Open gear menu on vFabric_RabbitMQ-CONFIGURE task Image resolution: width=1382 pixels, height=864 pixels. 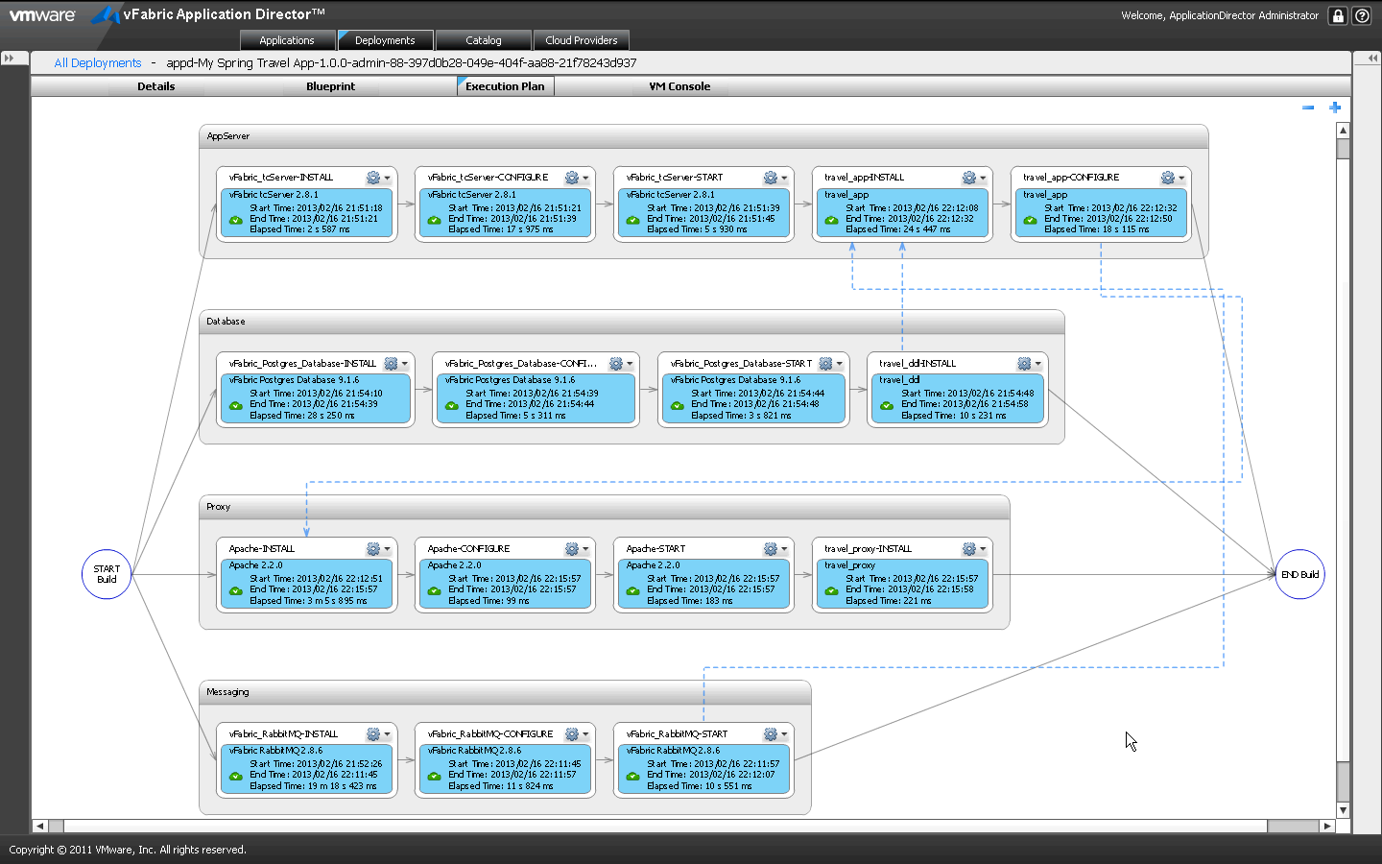[x=572, y=734]
